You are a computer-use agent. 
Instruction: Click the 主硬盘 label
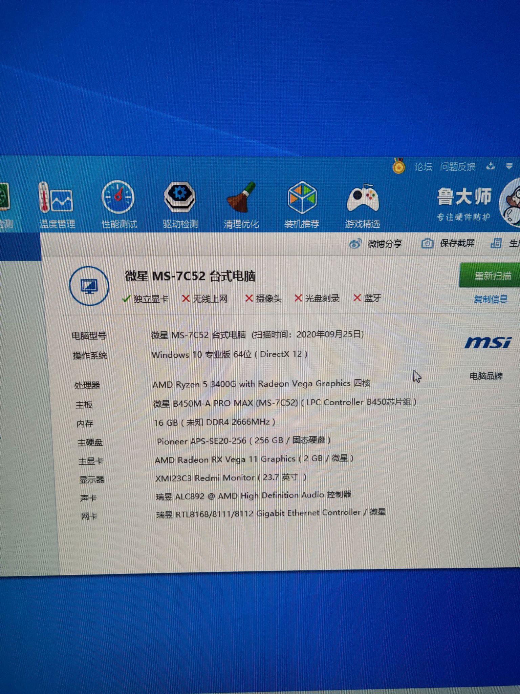click(90, 443)
